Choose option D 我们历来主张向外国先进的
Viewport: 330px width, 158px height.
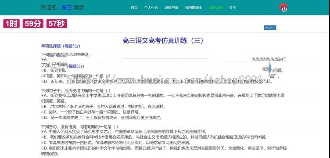pyautogui.click(x=43, y=148)
